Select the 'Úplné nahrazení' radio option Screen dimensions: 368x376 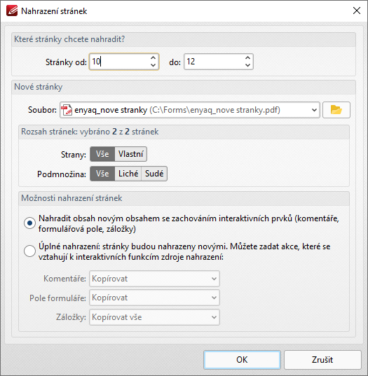29,251
